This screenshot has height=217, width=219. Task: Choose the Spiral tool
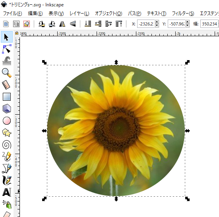tap(7, 145)
